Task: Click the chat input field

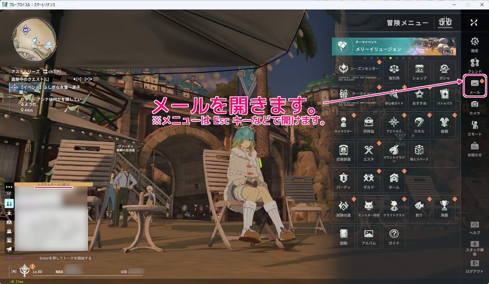Action: point(65,258)
